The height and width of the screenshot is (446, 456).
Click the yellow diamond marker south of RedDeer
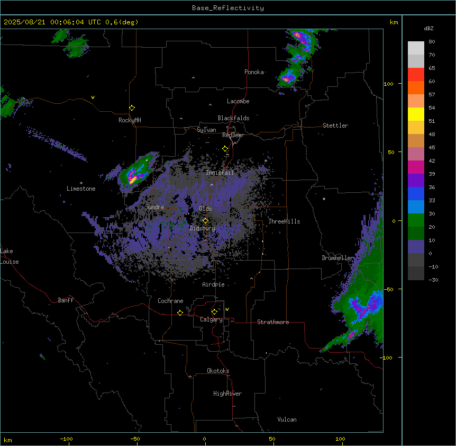point(225,149)
